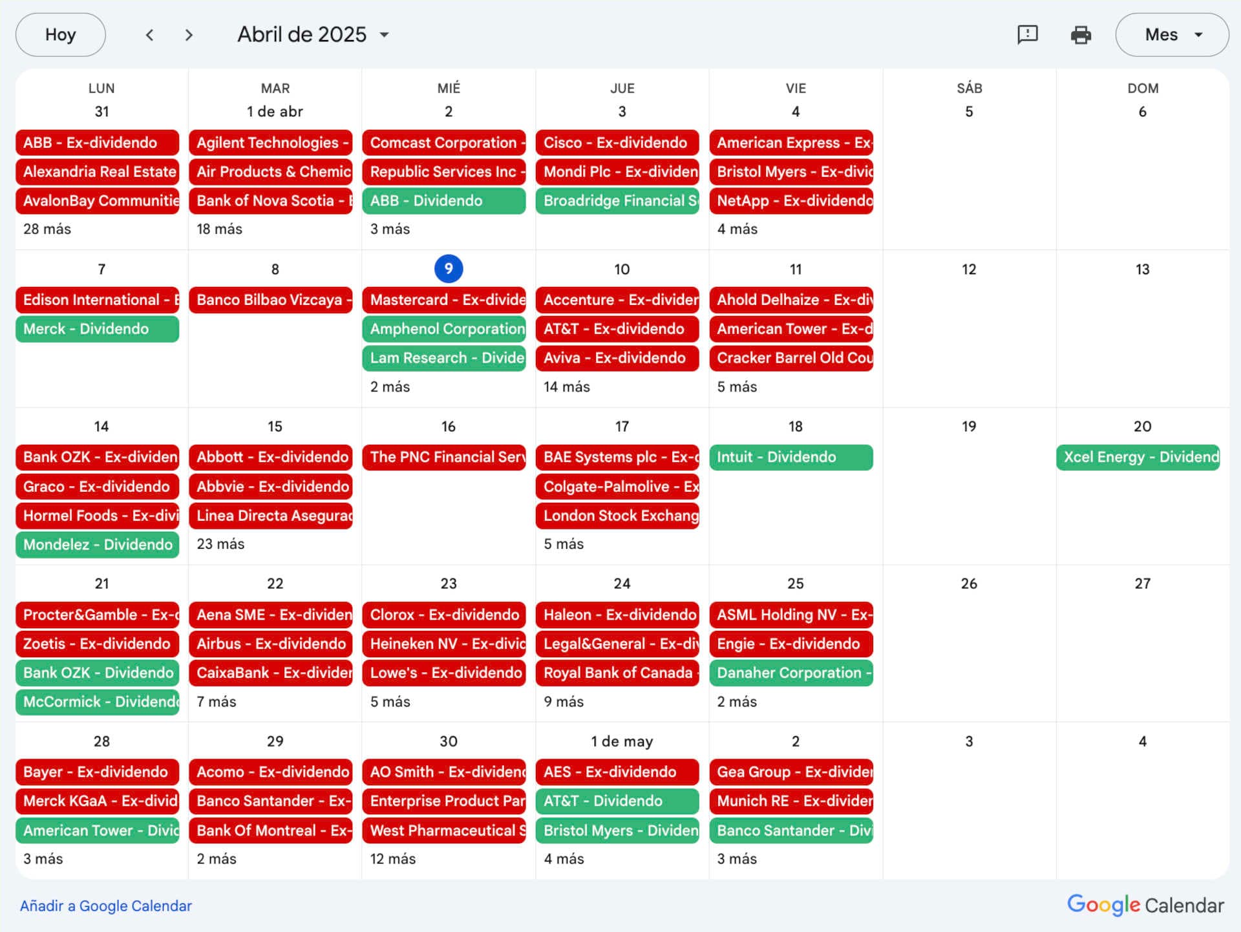Open Añadir a Google Calendar link

pyautogui.click(x=106, y=906)
